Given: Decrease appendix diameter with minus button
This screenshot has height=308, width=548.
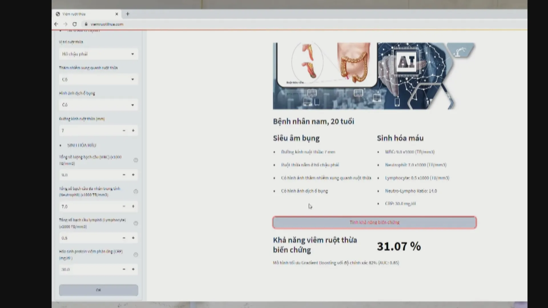Looking at the screenshot, I should (124, 131).
